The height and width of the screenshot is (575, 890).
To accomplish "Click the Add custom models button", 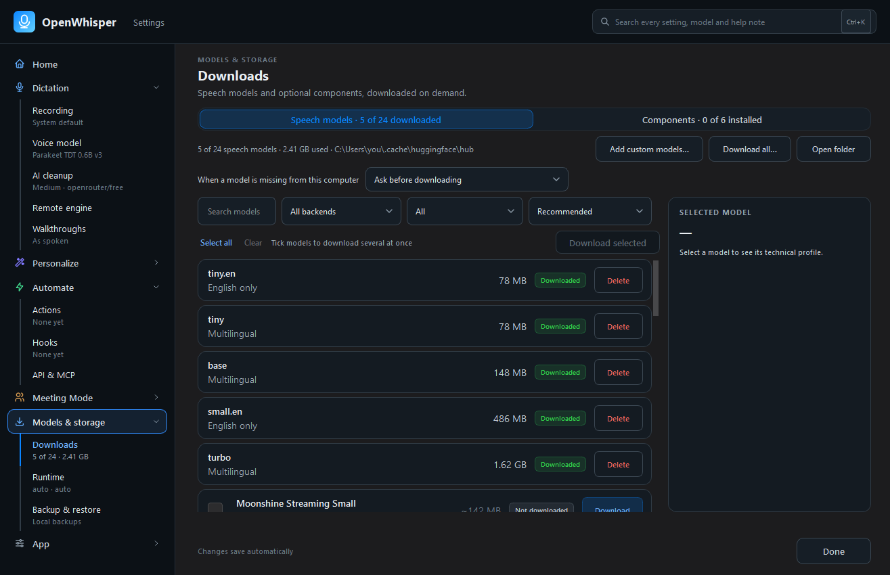I will point(649,149).
